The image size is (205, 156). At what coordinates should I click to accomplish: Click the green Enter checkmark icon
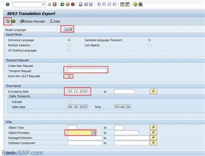click(8, 4)
